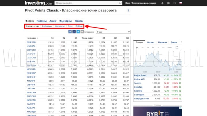The width and height of the screenshot is (207, 116).
Task: Open the EUR/CAD pair link
Action: pos(31,93)
